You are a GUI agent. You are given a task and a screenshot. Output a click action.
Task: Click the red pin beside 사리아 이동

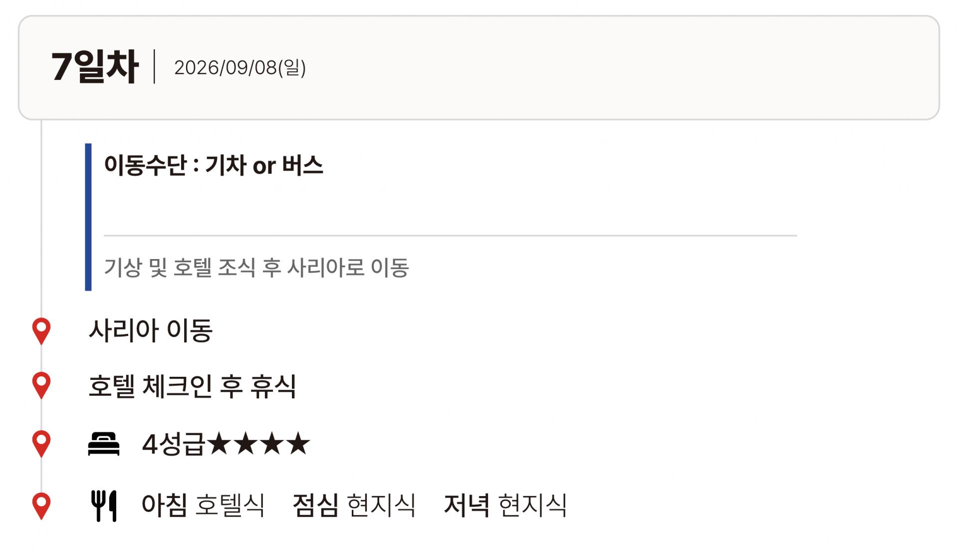click(41, 330)
